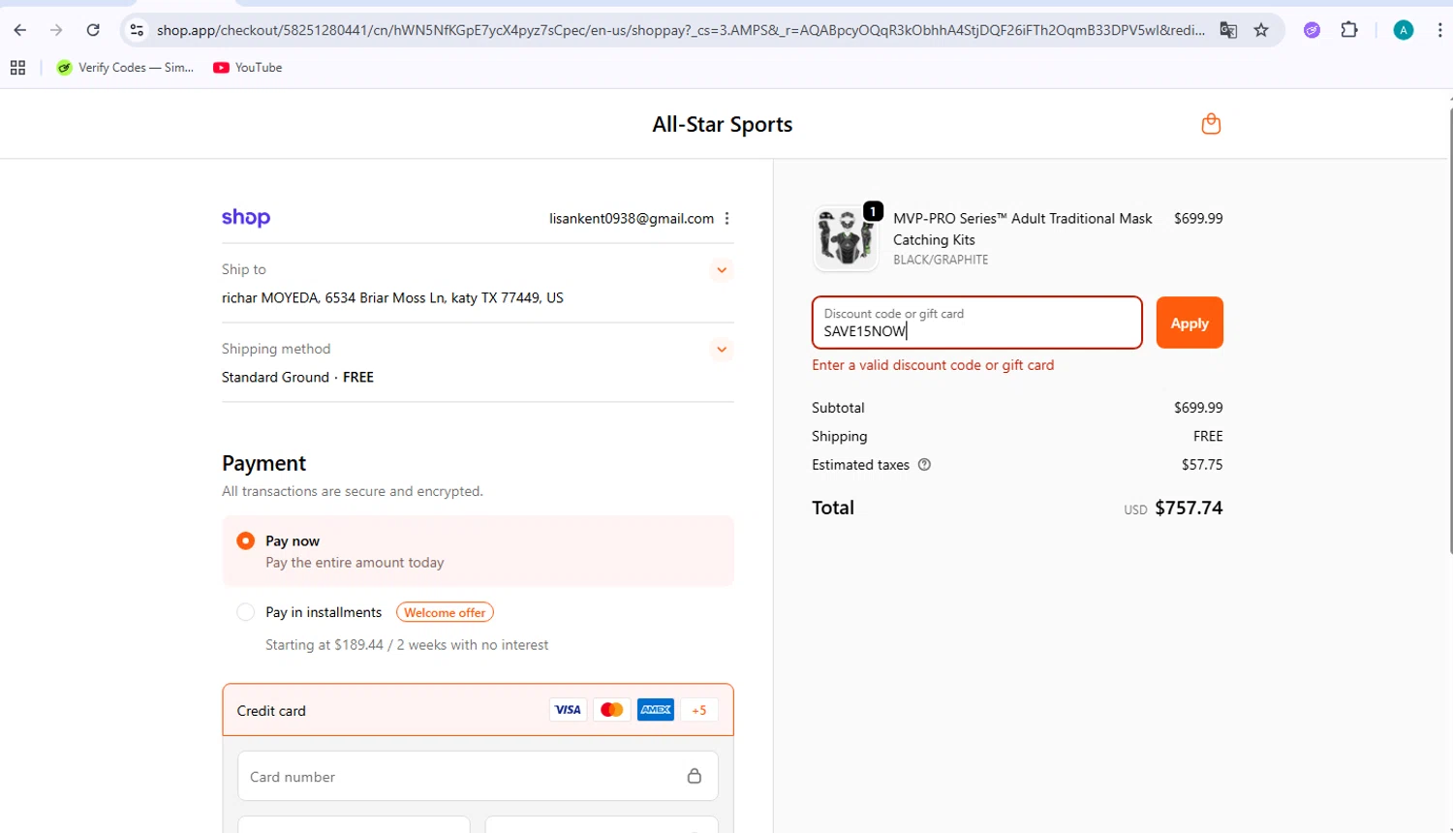1453x833 pixels.
Task: Click the browser address bar URL
Action: coord(681,30)
